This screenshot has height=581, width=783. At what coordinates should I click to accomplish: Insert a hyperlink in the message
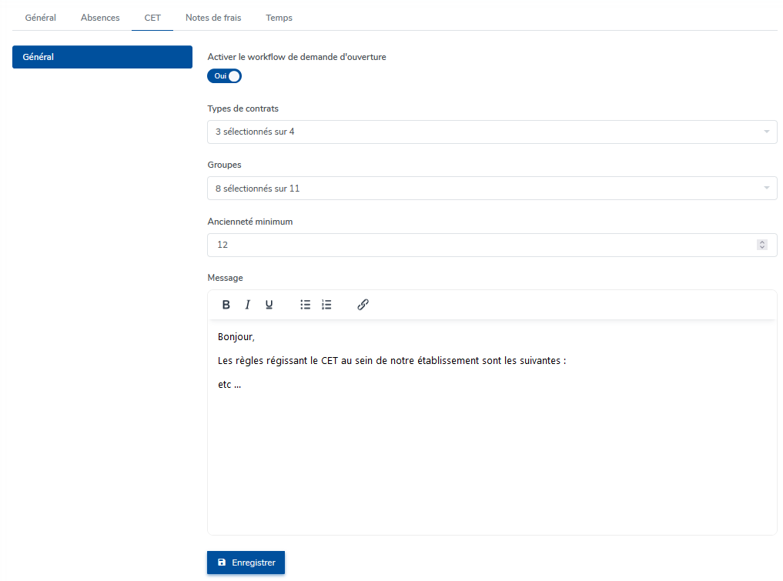coord(363,305)
